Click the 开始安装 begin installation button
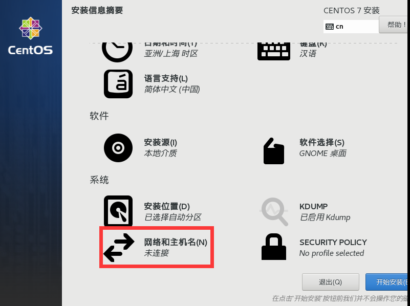 click(387, 282)
